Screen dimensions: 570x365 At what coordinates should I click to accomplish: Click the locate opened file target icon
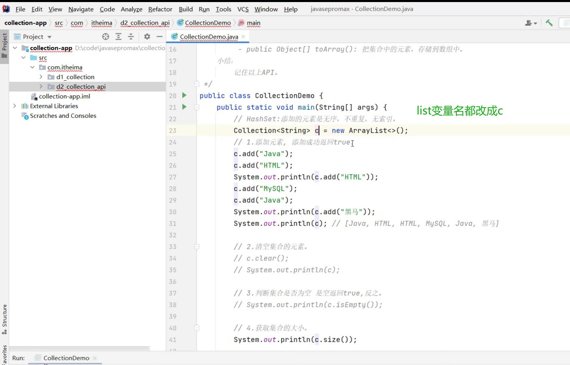click(x=106, y=37)
